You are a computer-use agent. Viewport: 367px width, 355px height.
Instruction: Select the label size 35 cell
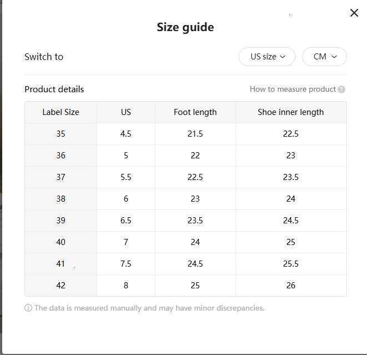(x=61, y=134)
